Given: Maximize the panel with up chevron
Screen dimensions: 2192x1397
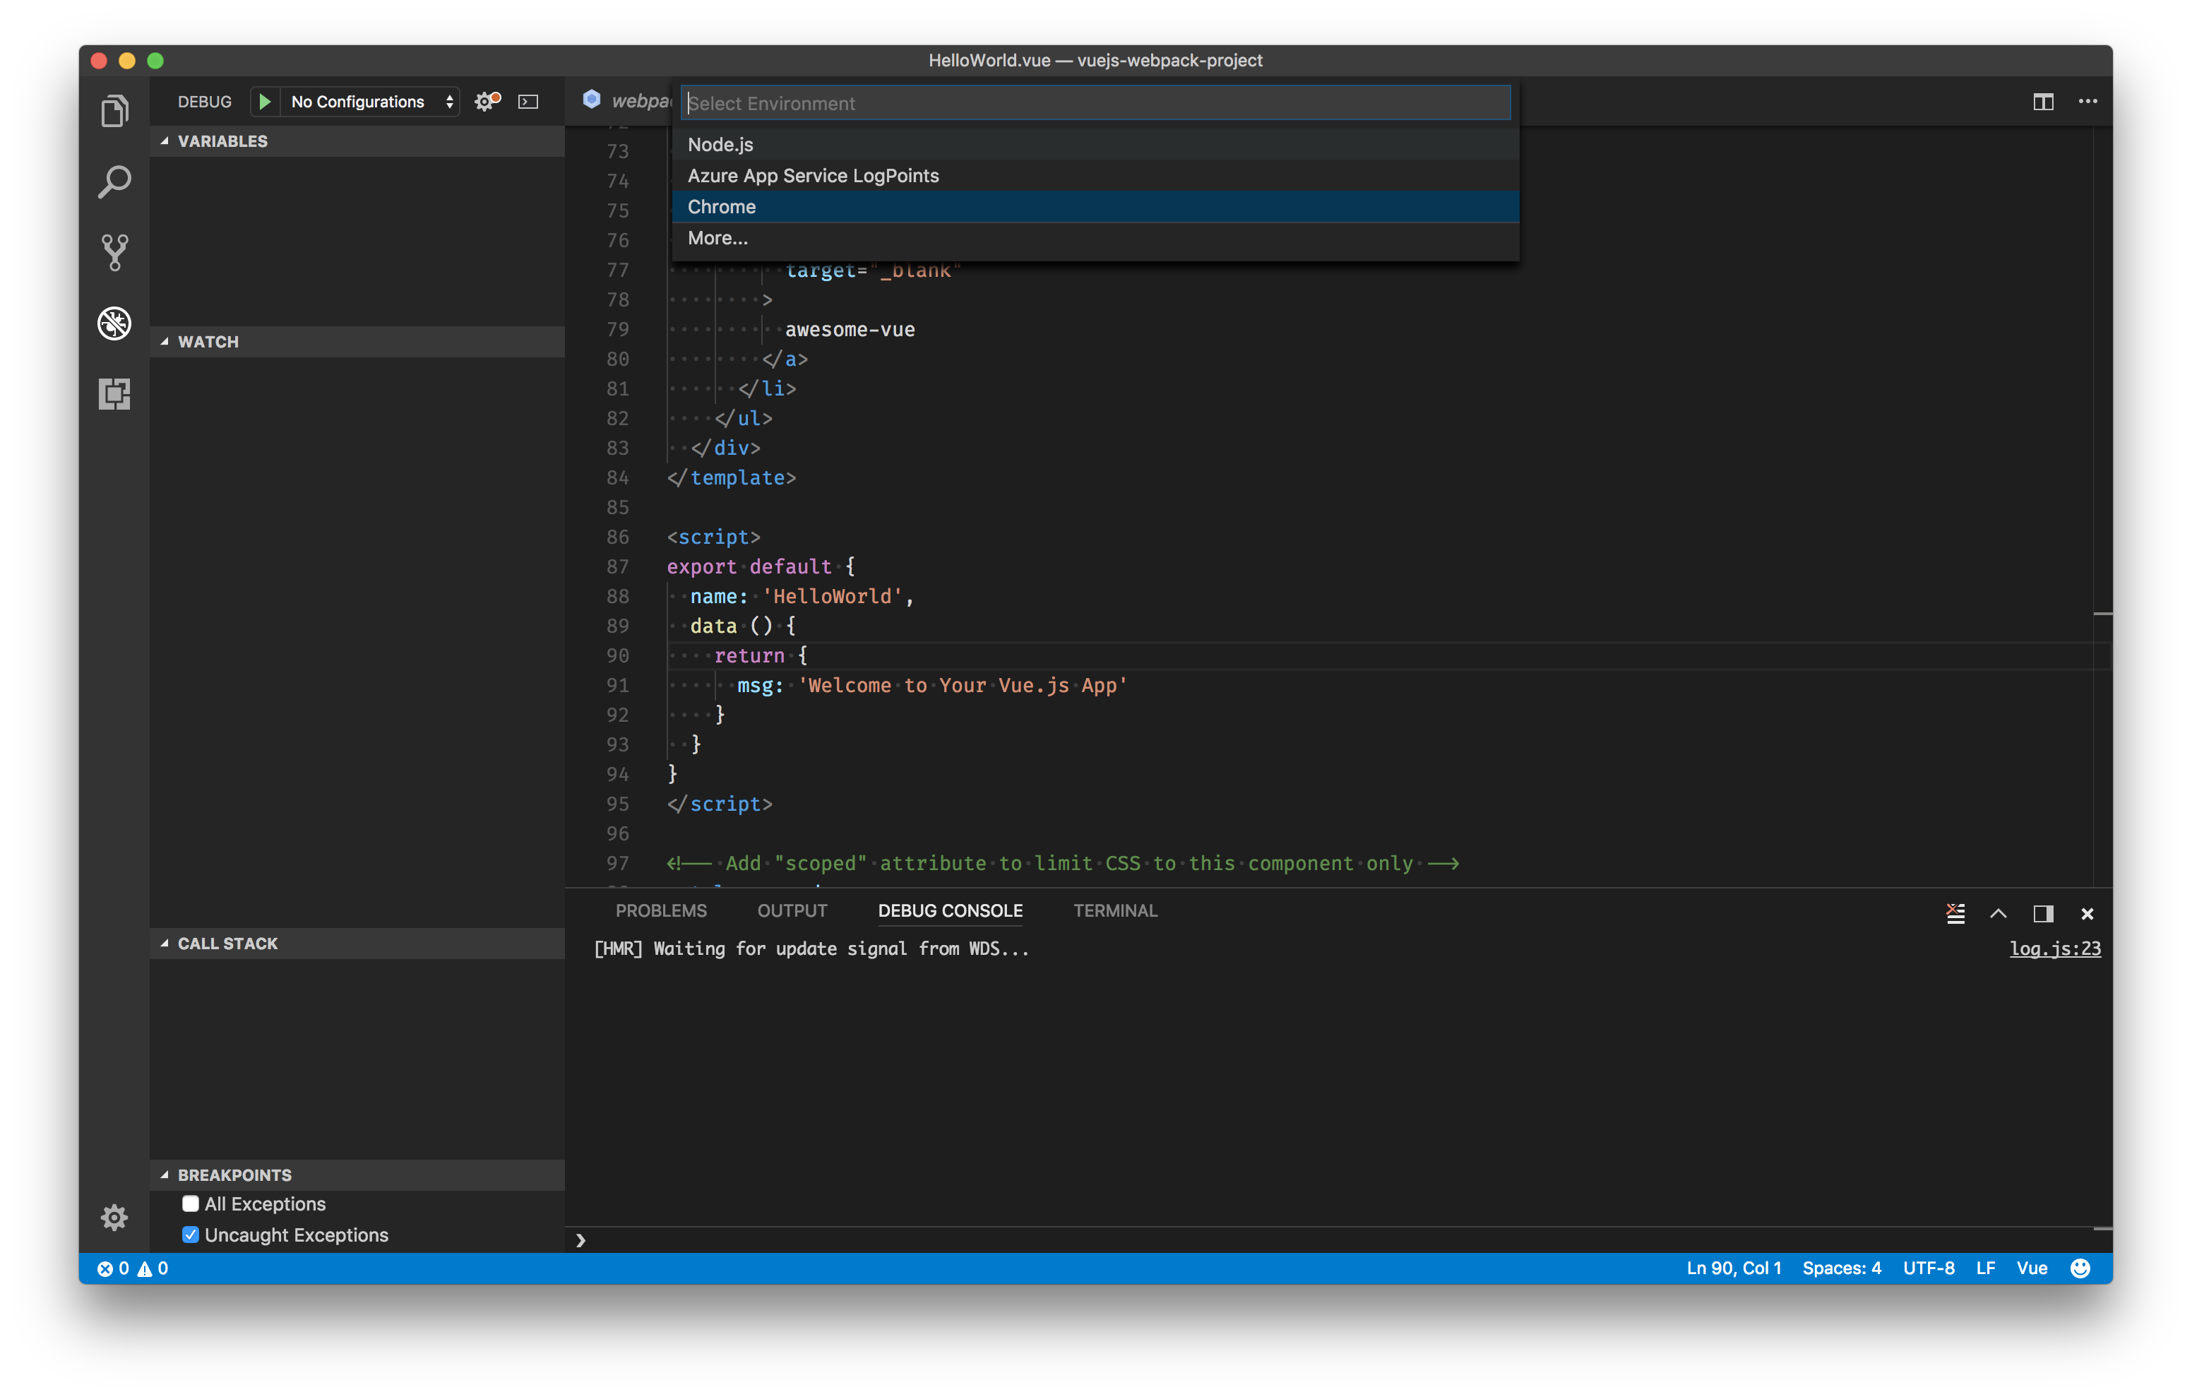Looking at the screenshot, I should (x=1998, y=912).
